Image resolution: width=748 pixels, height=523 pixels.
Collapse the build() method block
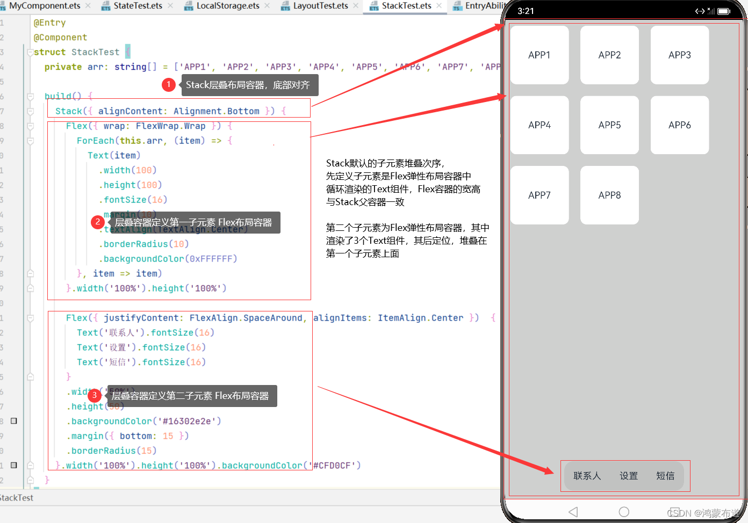pyautogui.click(x=31, y=97)
